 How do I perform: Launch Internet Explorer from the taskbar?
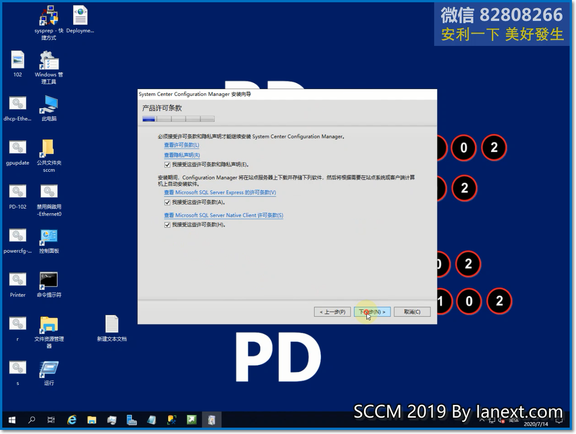[72, 420]
